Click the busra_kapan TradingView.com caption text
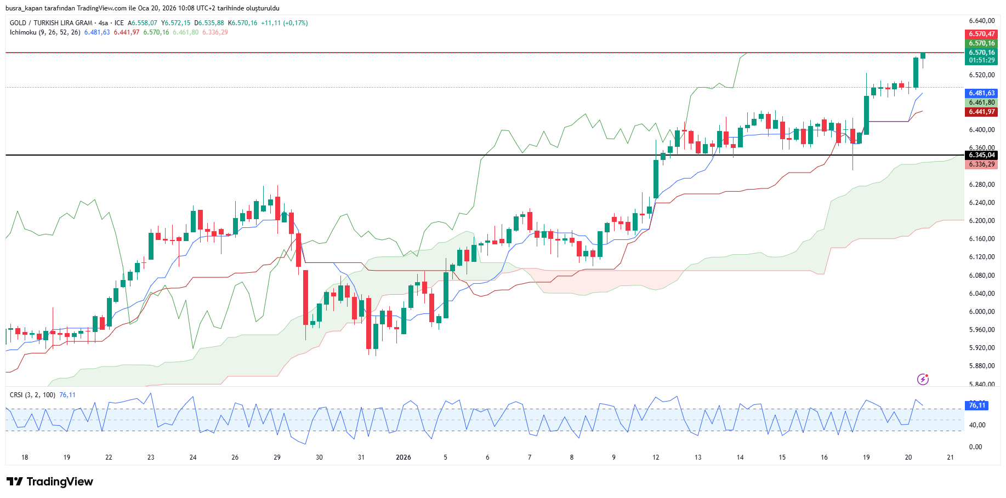The height and width of the screenshot is (498, 1006). coord(143,8)
